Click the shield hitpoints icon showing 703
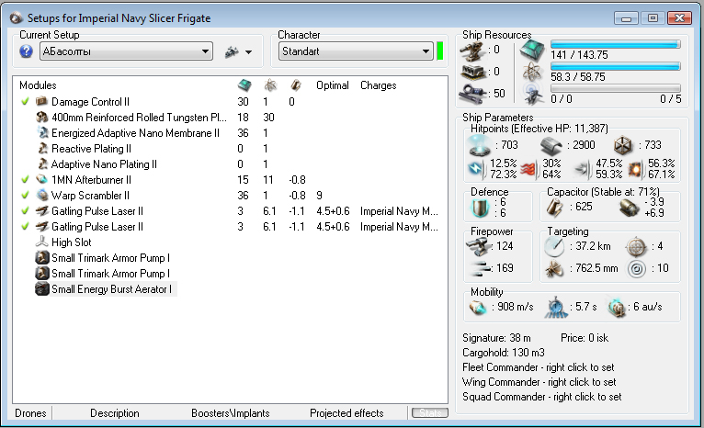Viewport: 704px width, 428px height. [x=479, y=145]
